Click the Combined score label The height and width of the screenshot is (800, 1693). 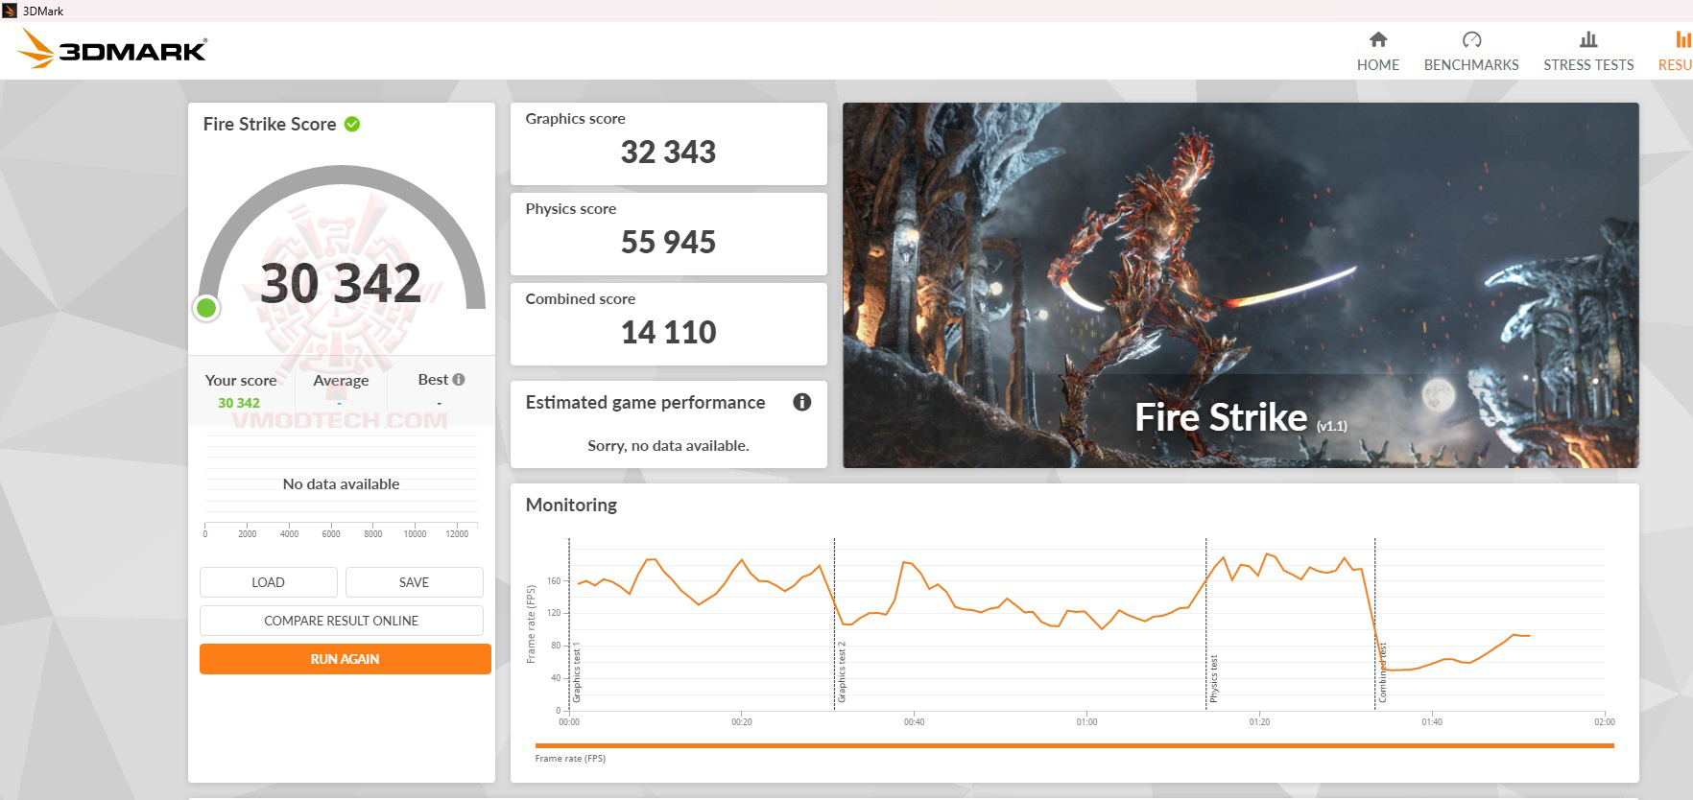point(581,299)
